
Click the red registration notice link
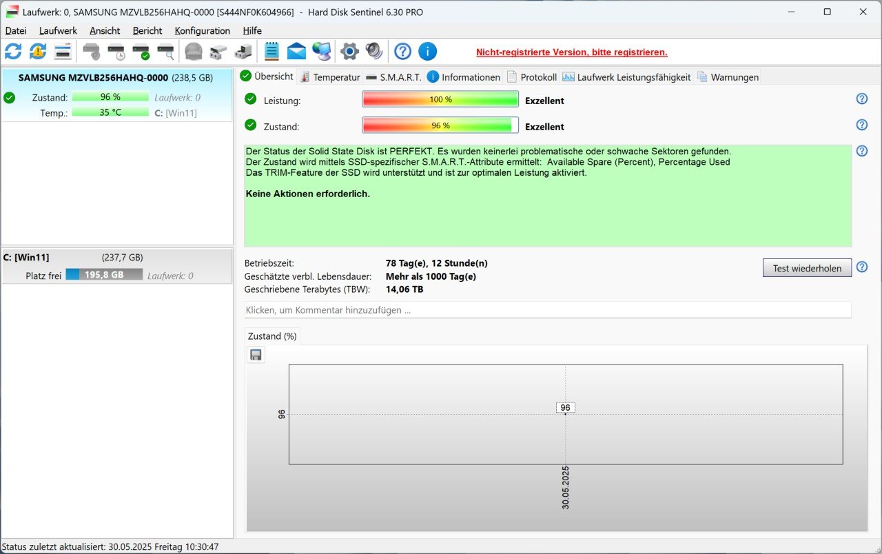click(571, 52)
